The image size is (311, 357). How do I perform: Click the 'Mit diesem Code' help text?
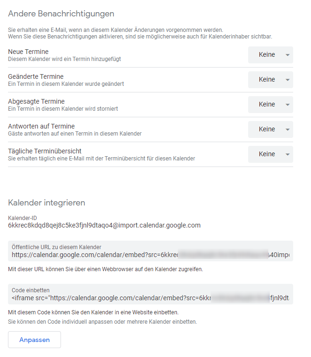pyautogui.click(x=93, y=312)
